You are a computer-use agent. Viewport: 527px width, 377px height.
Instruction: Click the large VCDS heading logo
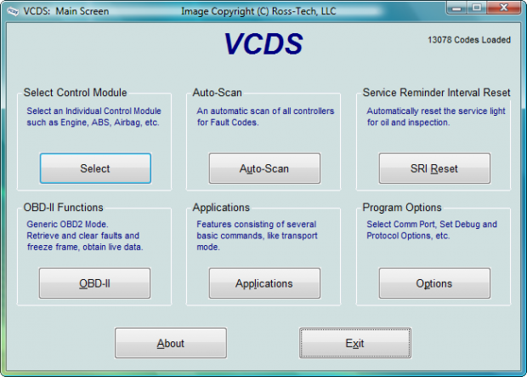click(x=263, y=44)
